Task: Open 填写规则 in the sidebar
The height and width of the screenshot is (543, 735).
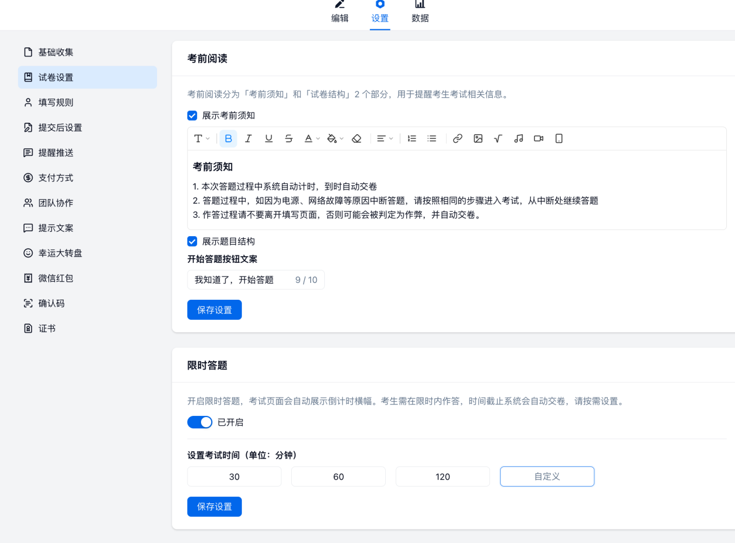Action: pyautogui.click(x=55, y=103)
